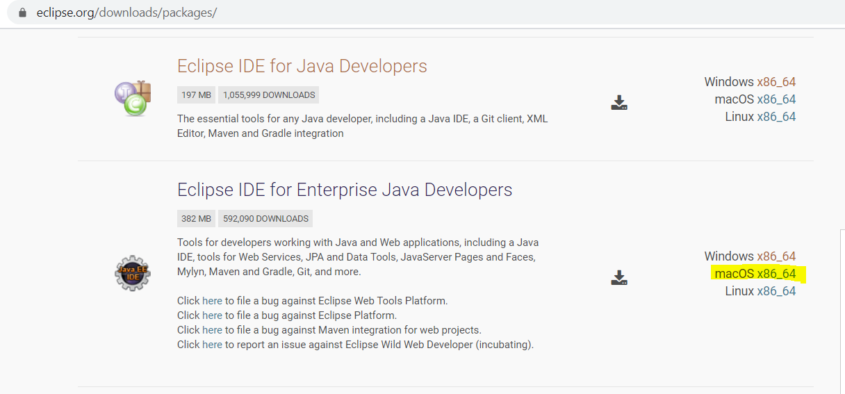Download Enterprise Java macOS x86_64 build

click(776, 274)
